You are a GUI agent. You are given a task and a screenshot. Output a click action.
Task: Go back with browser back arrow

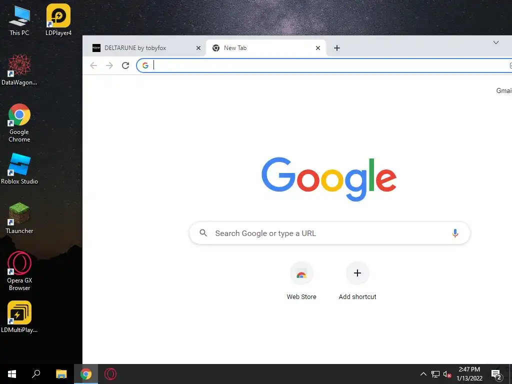[93, 65]
